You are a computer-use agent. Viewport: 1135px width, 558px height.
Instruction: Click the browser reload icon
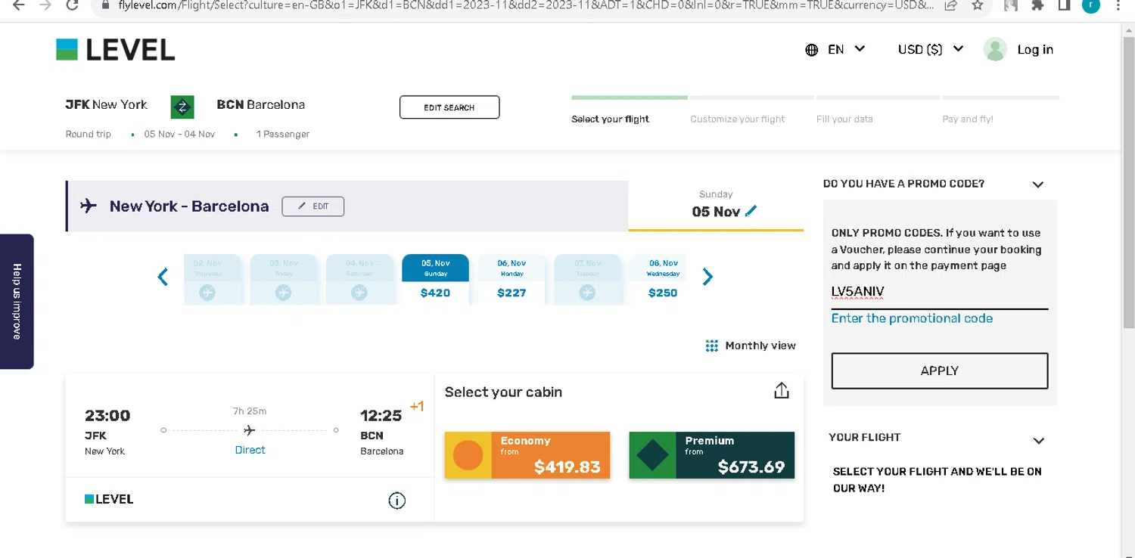[x=72, y=5]
